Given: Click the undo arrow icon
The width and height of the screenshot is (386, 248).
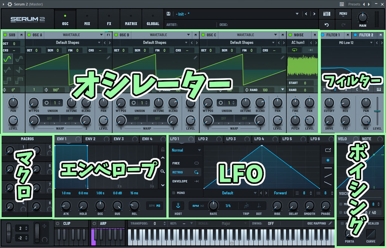Looking at the screenshot, I should click(327, 24).
